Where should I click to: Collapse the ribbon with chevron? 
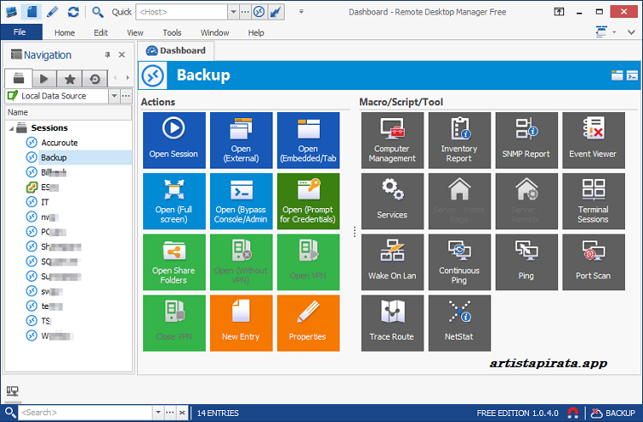631,32
